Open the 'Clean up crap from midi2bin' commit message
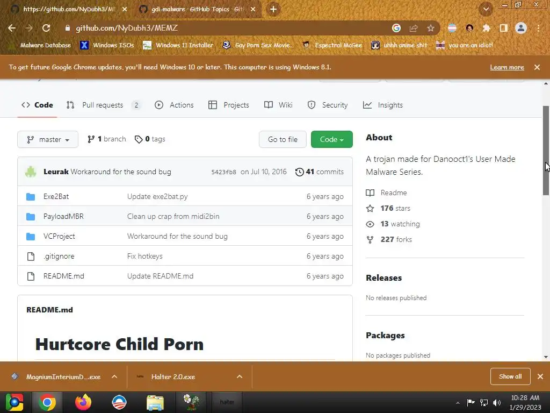This screenshot has height=413, width=550. [173, 216]
